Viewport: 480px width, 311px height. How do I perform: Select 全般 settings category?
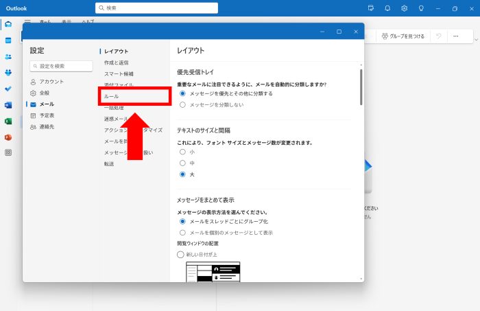pyautogui.click(x=44, y=93)
